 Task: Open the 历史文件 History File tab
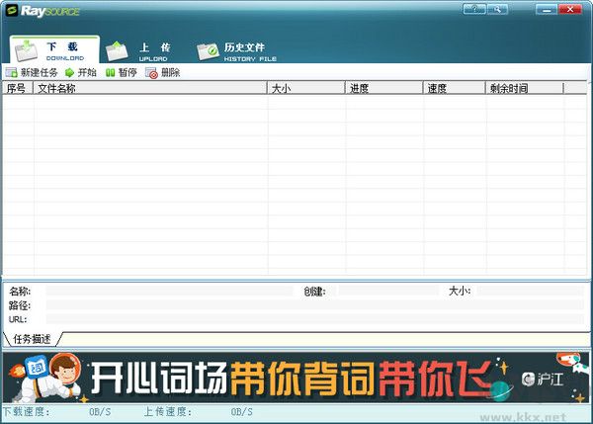[237, 51]
